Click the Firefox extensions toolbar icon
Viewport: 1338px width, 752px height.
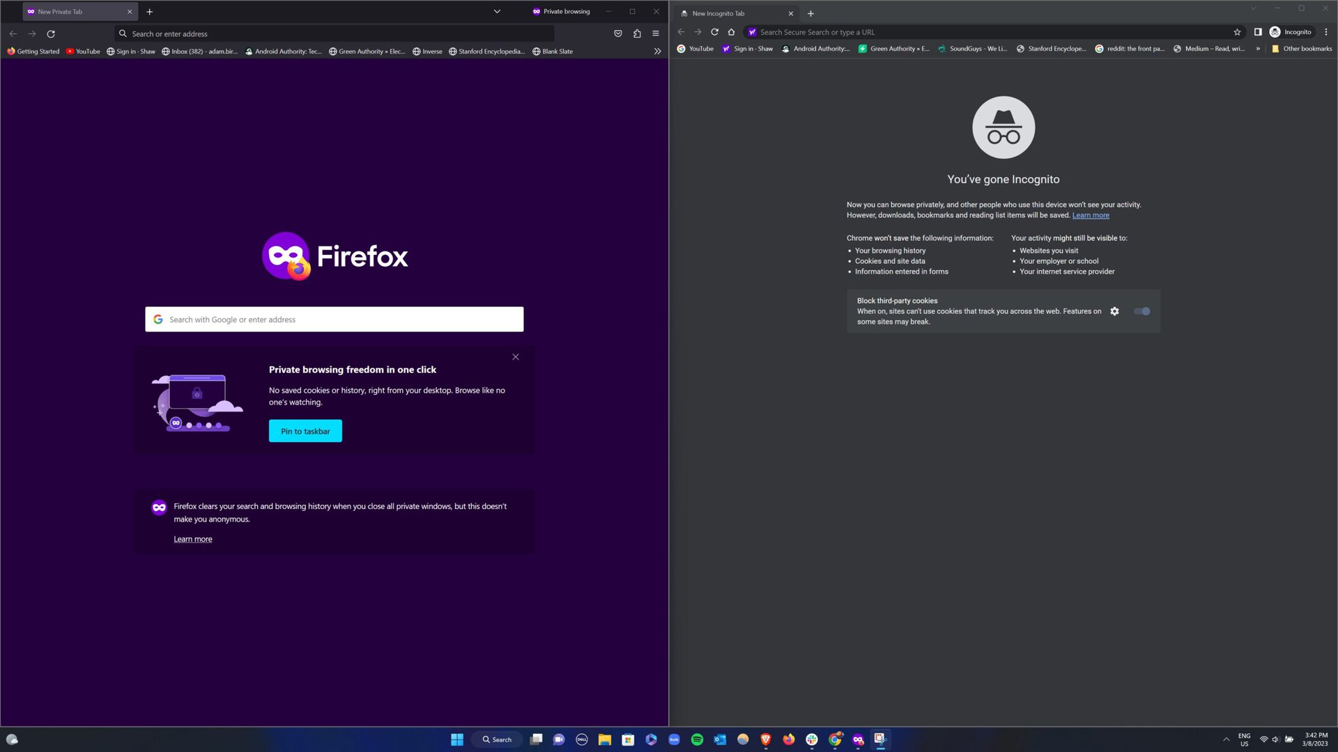click(638, 34)
